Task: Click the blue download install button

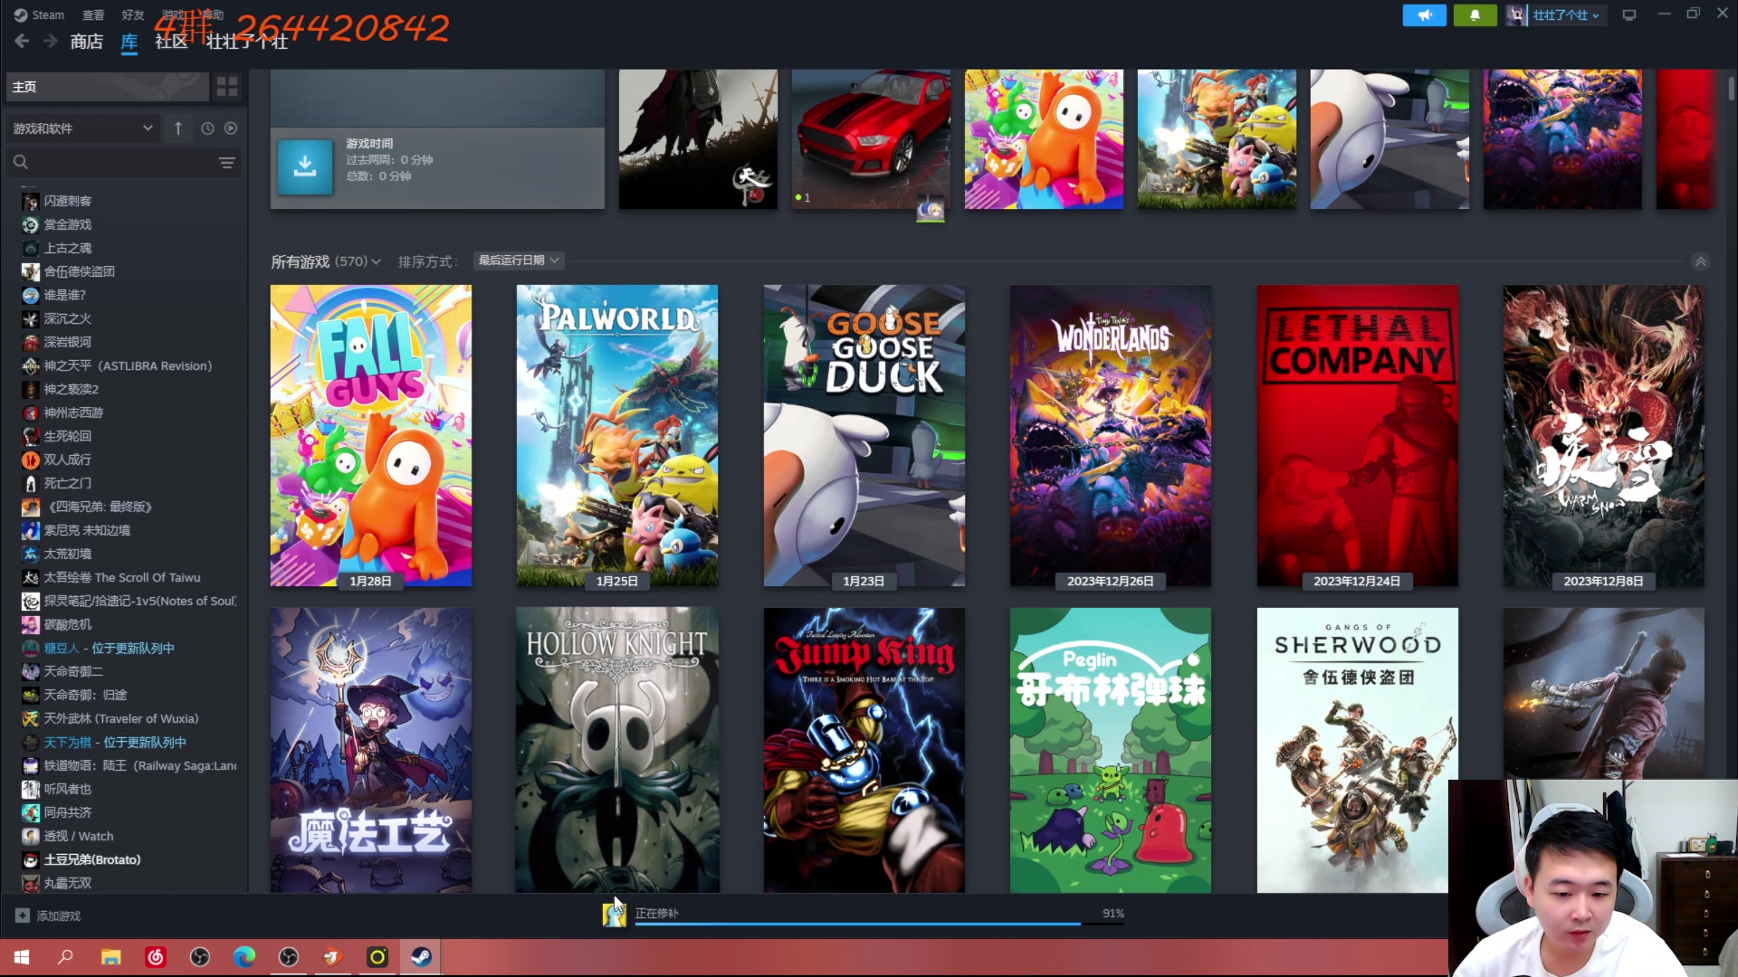Action: pyautogui.click(x=305, y=166)
